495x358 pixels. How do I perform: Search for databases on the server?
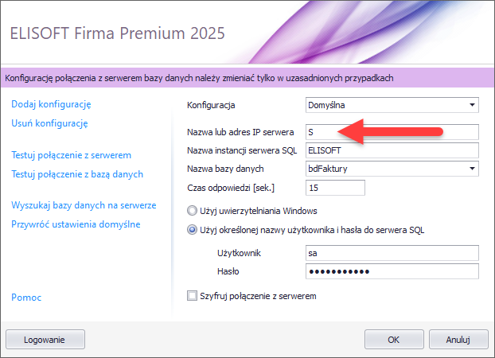[x=83, y=205]
